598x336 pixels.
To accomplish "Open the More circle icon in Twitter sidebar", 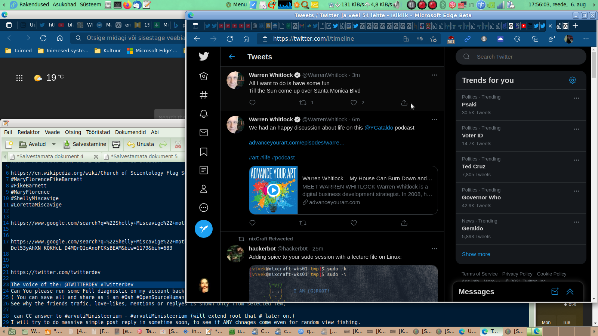I will pyautogui.click(x=204, y=208).
